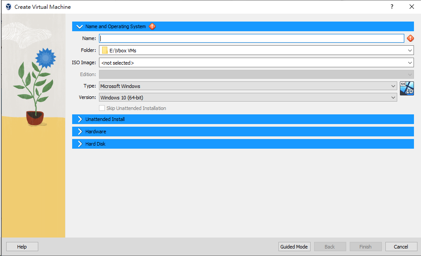Click the warning icon on the section header
Viewport: 421px width, 256px height.
152,26
